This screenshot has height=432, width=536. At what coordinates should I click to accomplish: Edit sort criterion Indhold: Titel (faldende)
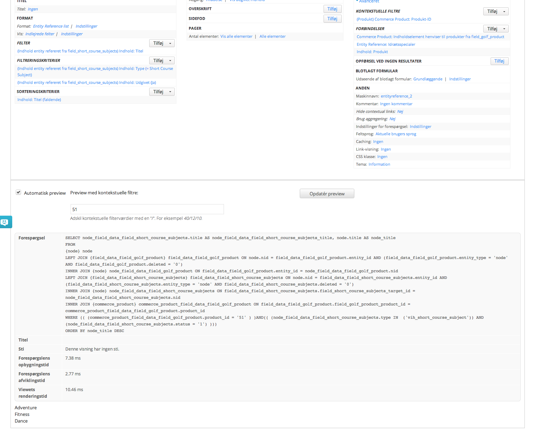[39, 99]
